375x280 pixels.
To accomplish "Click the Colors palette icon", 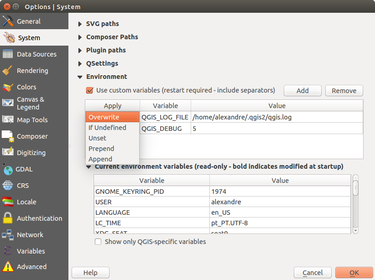I will (8, 87).
